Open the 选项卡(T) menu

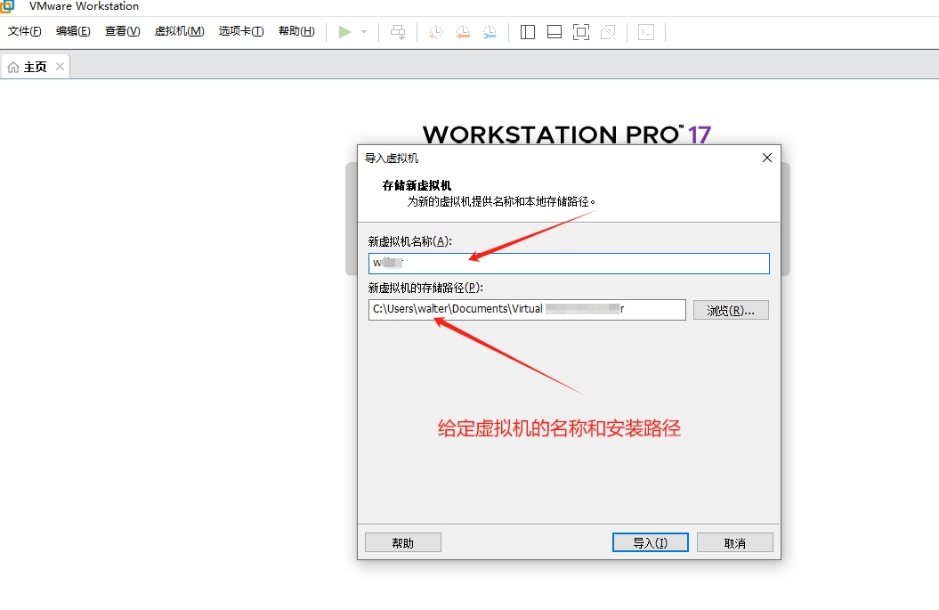(241, 31)
